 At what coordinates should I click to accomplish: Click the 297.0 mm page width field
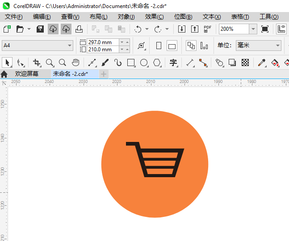[103, 42]
